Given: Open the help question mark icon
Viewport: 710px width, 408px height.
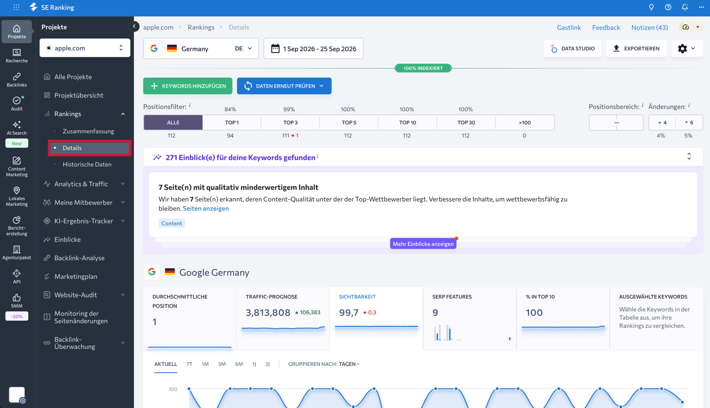Looking at the screenshot, I should 668,7.
